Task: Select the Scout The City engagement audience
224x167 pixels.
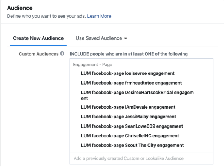Action: (x=132, y=145)
